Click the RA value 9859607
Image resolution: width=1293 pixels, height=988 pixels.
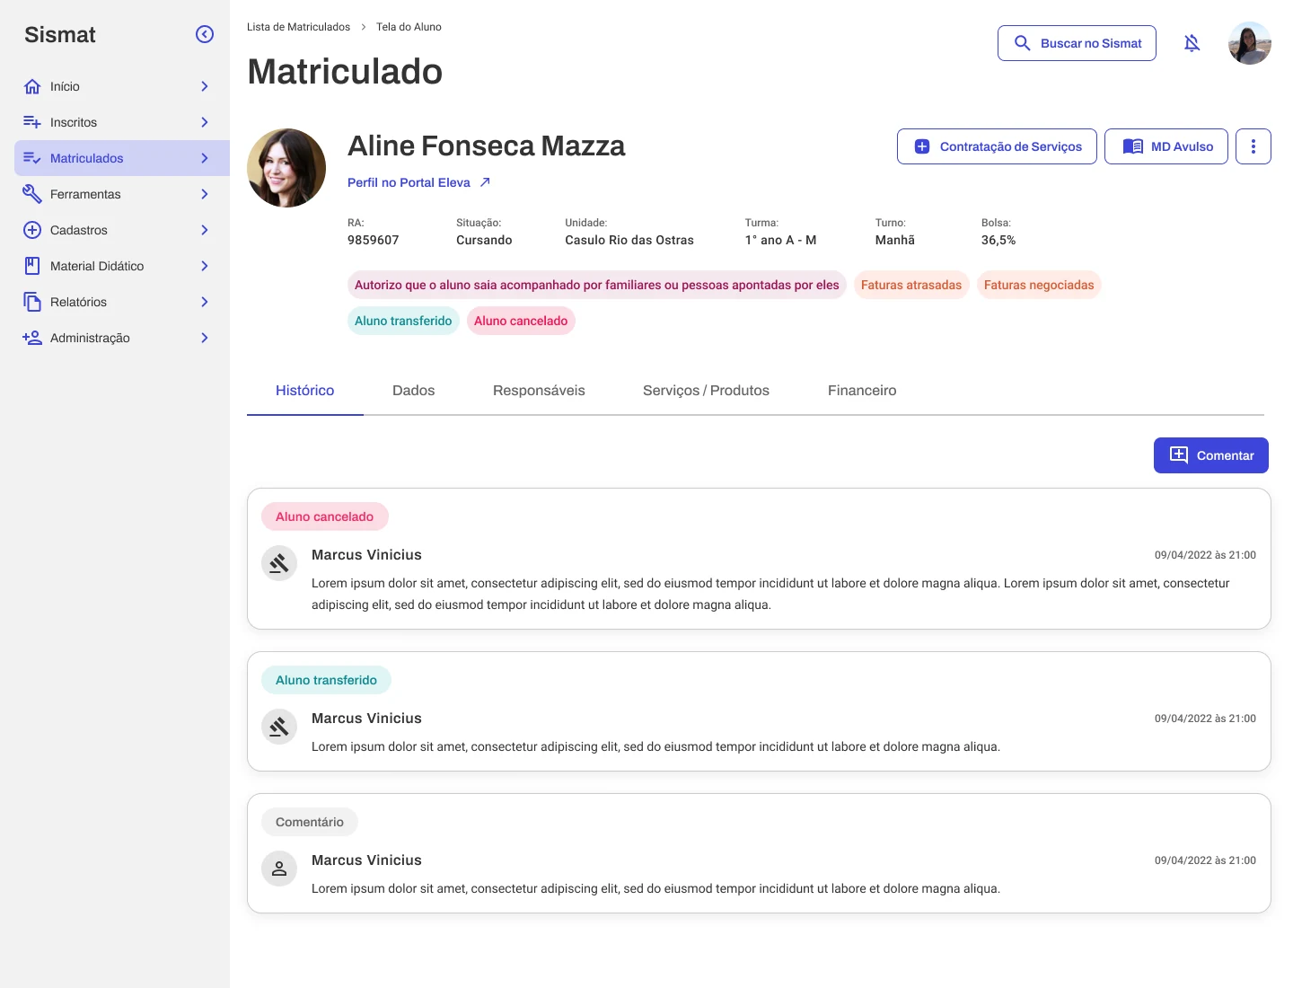374,240
